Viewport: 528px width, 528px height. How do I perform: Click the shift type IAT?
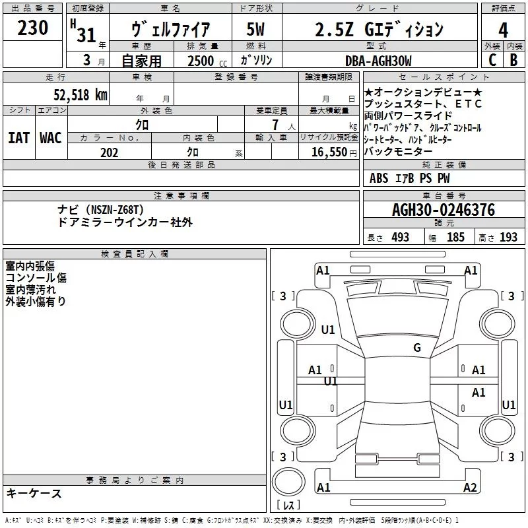pyautogui.click(x=18, y=138)
